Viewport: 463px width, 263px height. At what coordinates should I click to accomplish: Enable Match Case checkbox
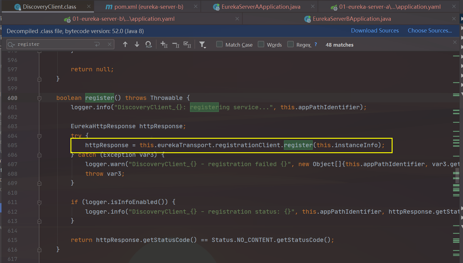(219, 44)
